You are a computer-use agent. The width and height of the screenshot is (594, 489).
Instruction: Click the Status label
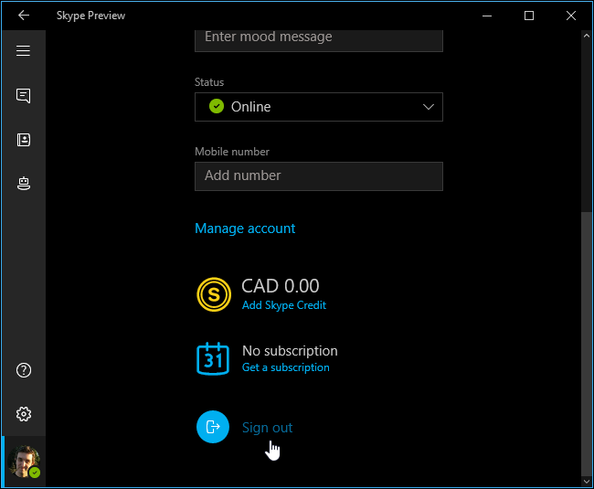pyautogui.click(x=209, y=82)
